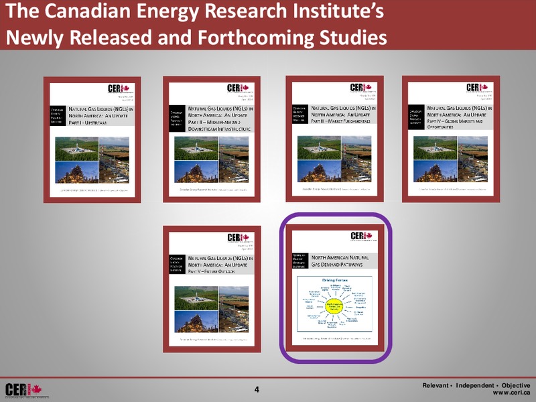Open the NGLs Part IV Global Markets cover
Screen dimensions: 536x402
[x=451, y=139]
